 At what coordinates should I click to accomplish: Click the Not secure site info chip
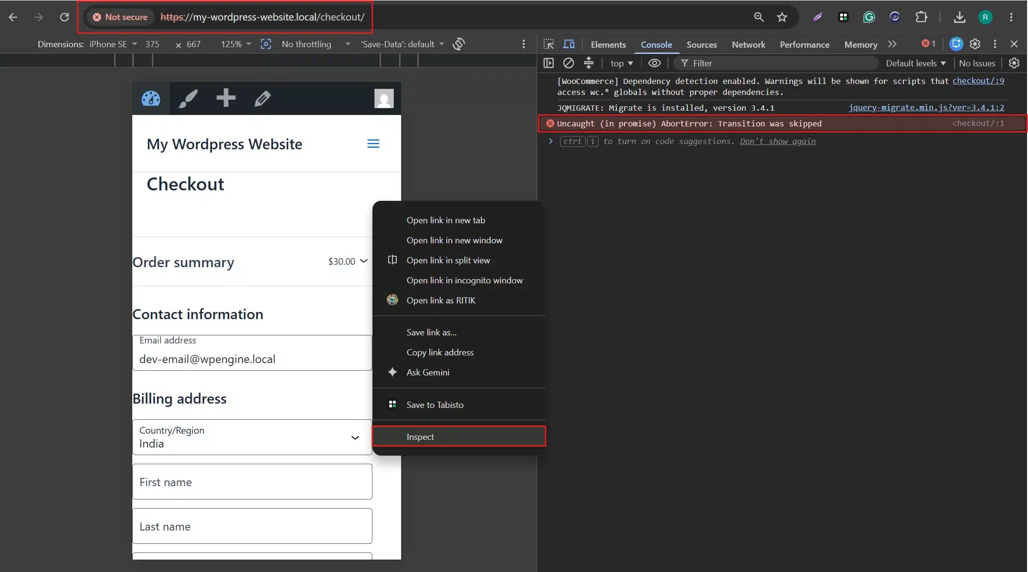121,17
